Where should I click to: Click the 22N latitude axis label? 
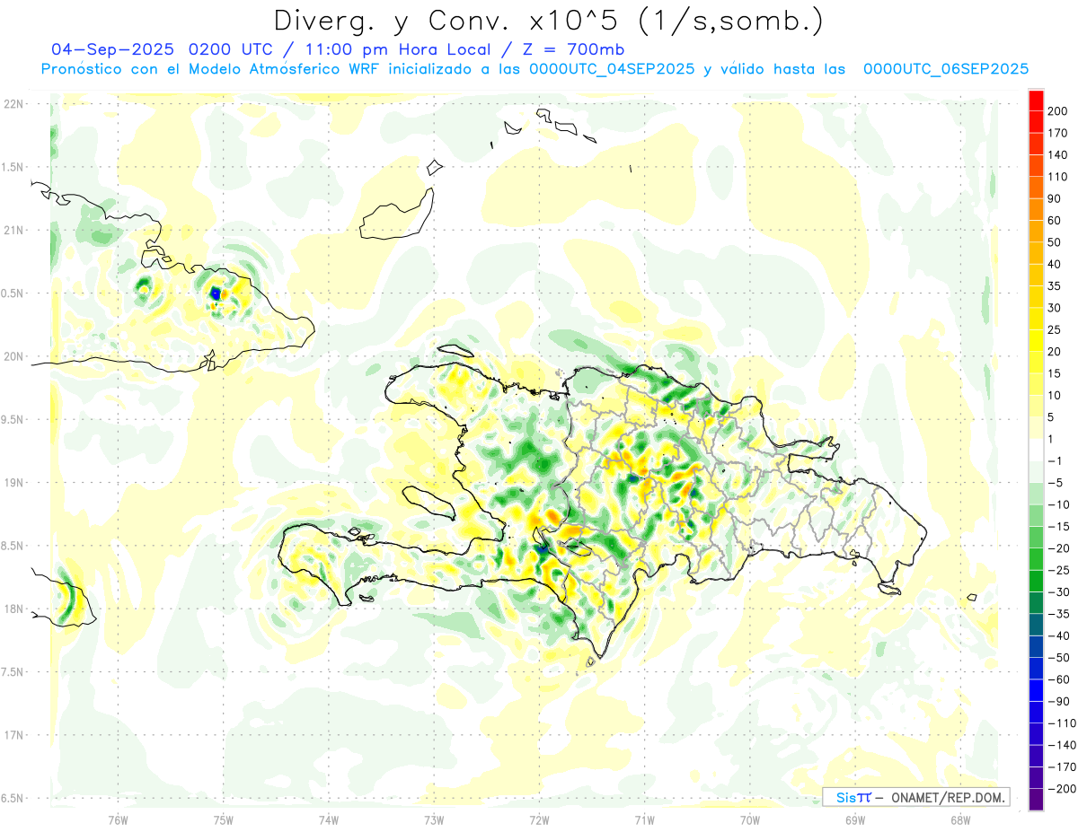pyautogui.click(x=13, y=104)
